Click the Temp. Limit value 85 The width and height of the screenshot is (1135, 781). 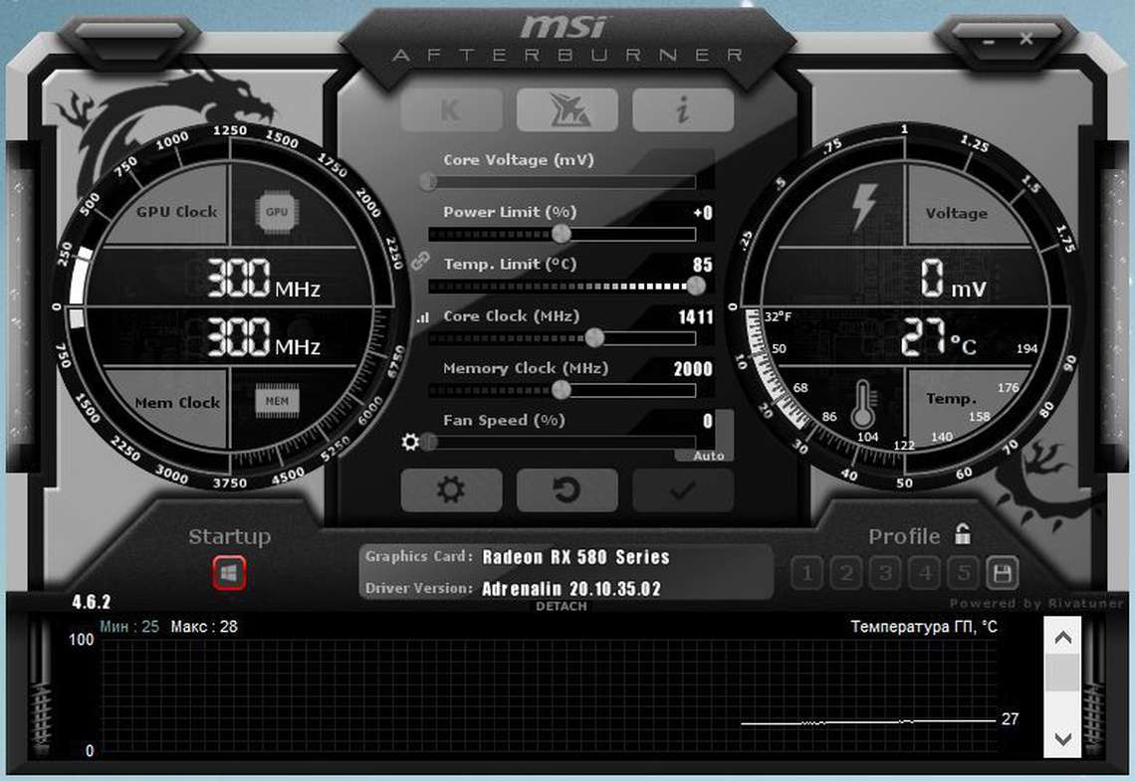702,266
